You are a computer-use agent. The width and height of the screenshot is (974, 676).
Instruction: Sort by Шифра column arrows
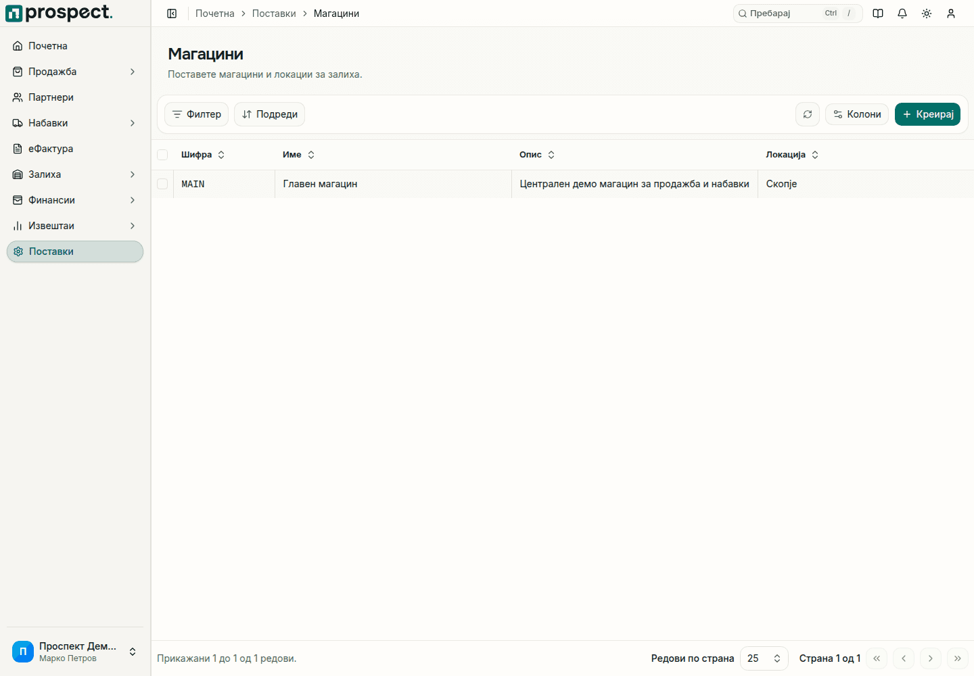pyautogui.click(x=221, y=155)
